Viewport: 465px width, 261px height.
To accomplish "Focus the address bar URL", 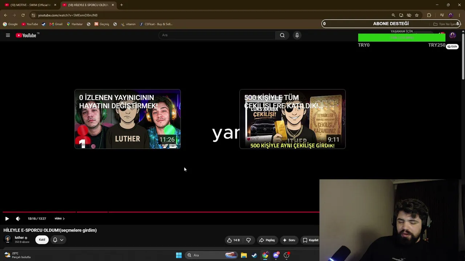I will pos(68,15).
